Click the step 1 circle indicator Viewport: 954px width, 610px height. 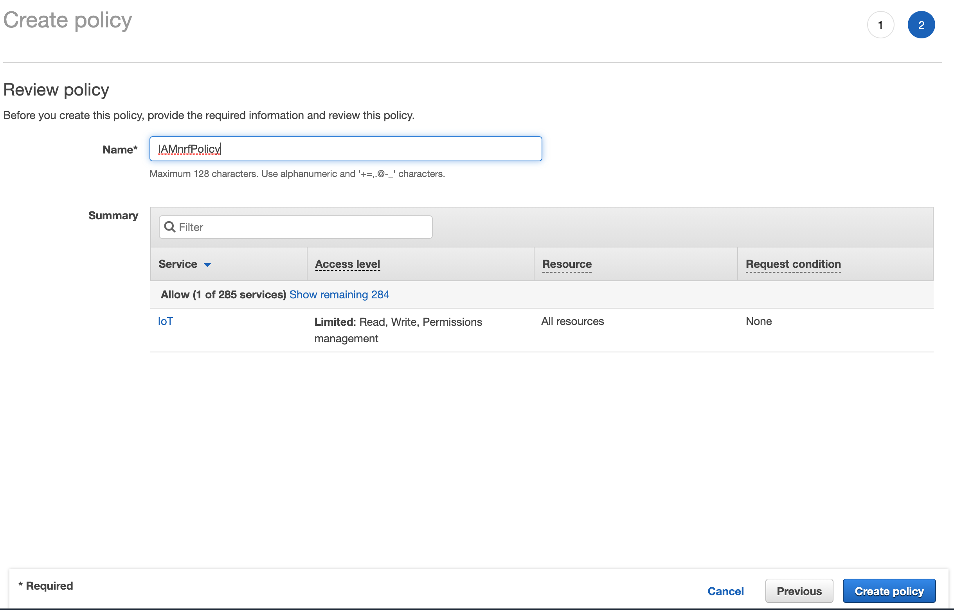point(880,25)
